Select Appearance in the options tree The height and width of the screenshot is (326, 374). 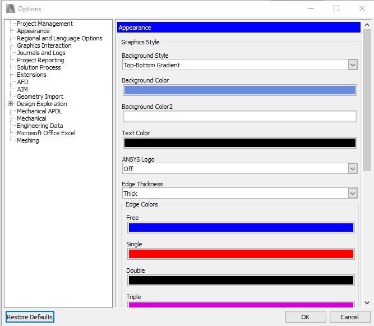pyautogui.click(x=33, y=31)
